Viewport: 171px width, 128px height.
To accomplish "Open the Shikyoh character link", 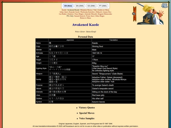I will [x=99, y=12].
